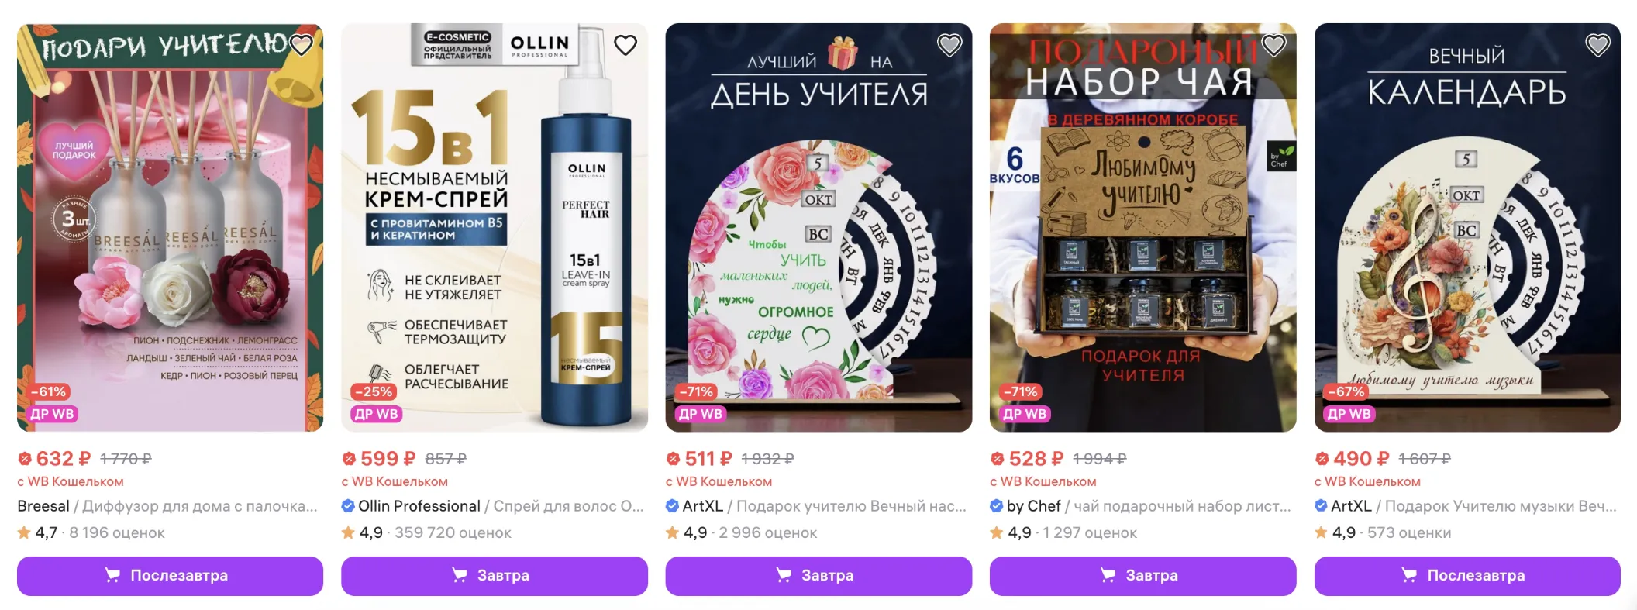Open by Chef tea gift set title

[x=1141, y=506]
